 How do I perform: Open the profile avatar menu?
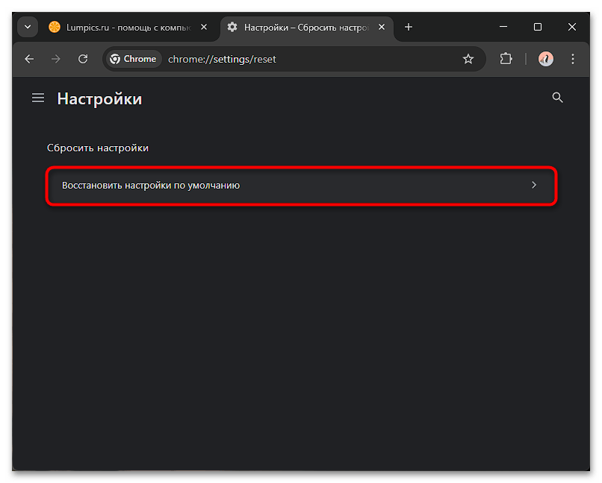click(545, 59)
